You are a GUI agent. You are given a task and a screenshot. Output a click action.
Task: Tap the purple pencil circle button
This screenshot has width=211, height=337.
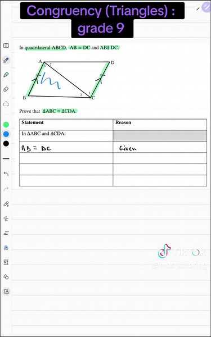(207, 8)
